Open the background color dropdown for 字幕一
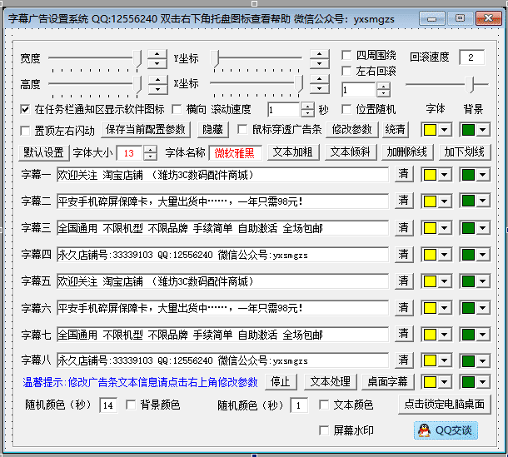The image size is (508, 457). (x=483, y=175)
